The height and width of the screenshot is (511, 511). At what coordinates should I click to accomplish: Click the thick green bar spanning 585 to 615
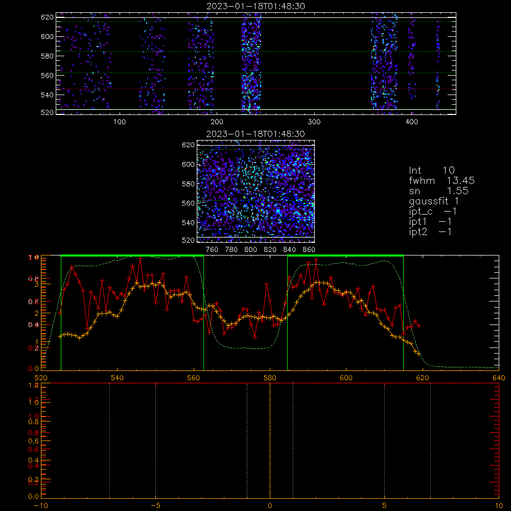click(x=345, y=255)
